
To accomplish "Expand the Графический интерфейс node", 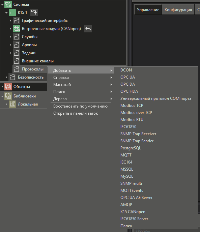I will tap(10, 21).
